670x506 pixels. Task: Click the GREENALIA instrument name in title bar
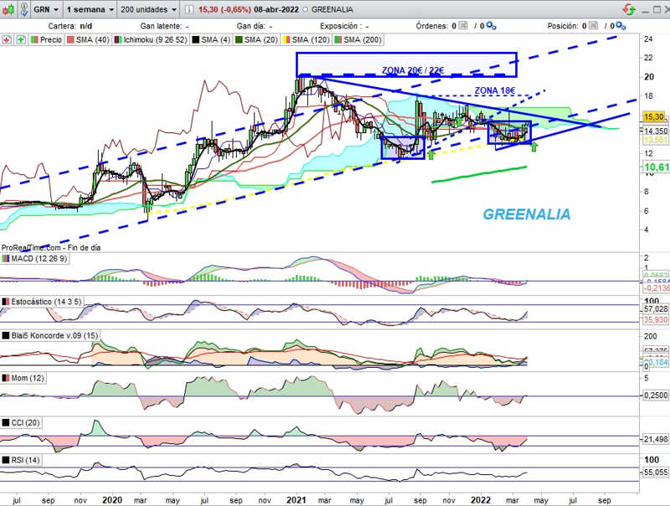[332, 9]
